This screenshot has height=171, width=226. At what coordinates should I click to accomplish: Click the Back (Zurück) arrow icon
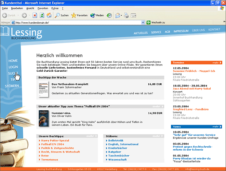click(5, 15)
